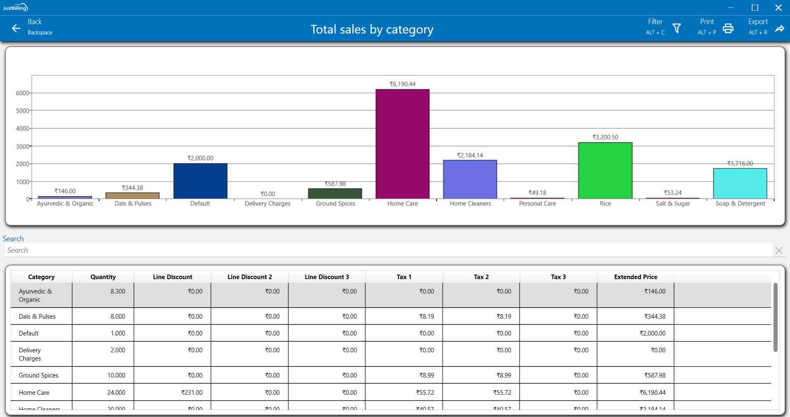Click the back arrow icon
This screenshot has width=790, height=417.
pyautogui.click(x=16, y=28)
